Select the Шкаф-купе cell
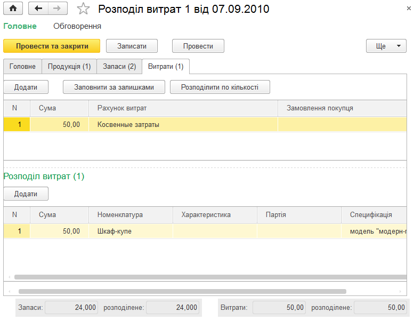 tap(131, 231)
